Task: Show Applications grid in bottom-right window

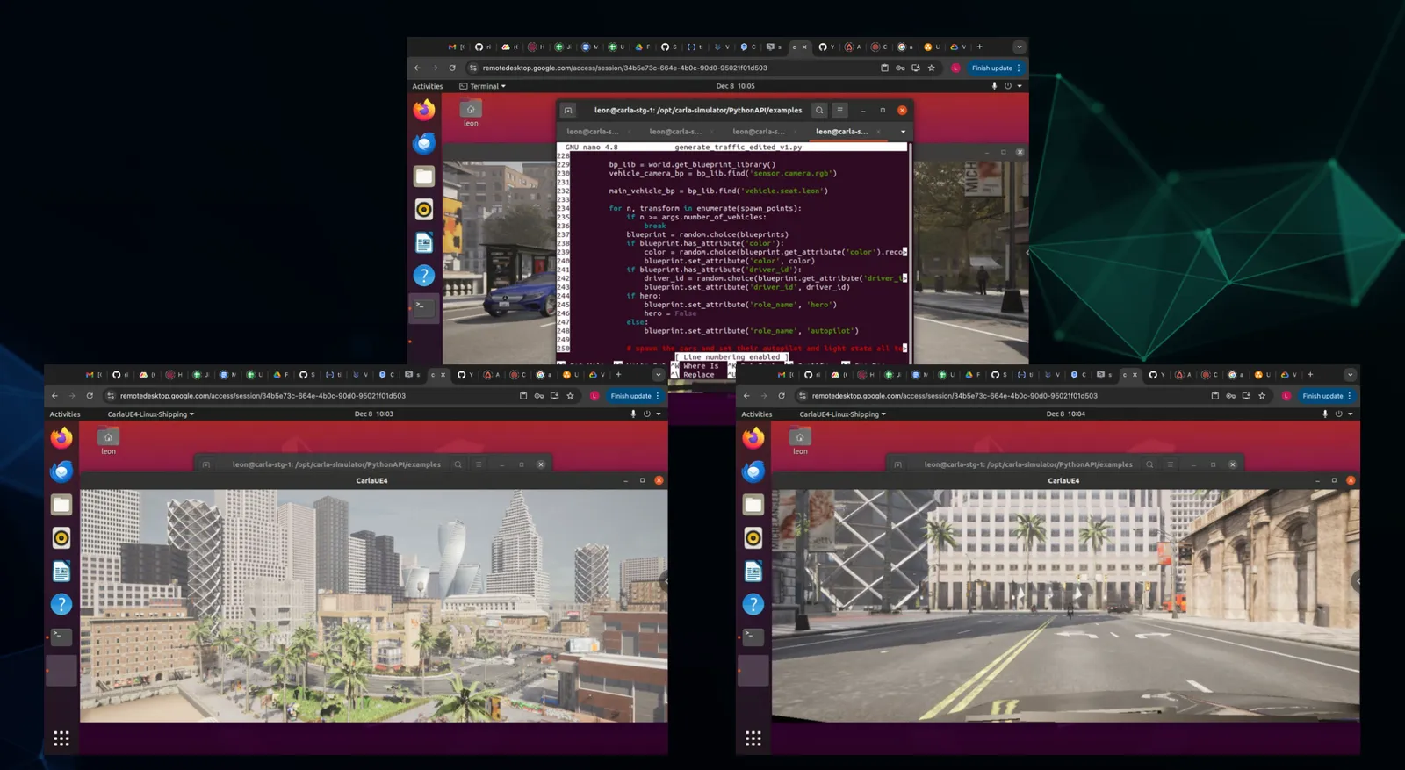Action: pos(753,738)
